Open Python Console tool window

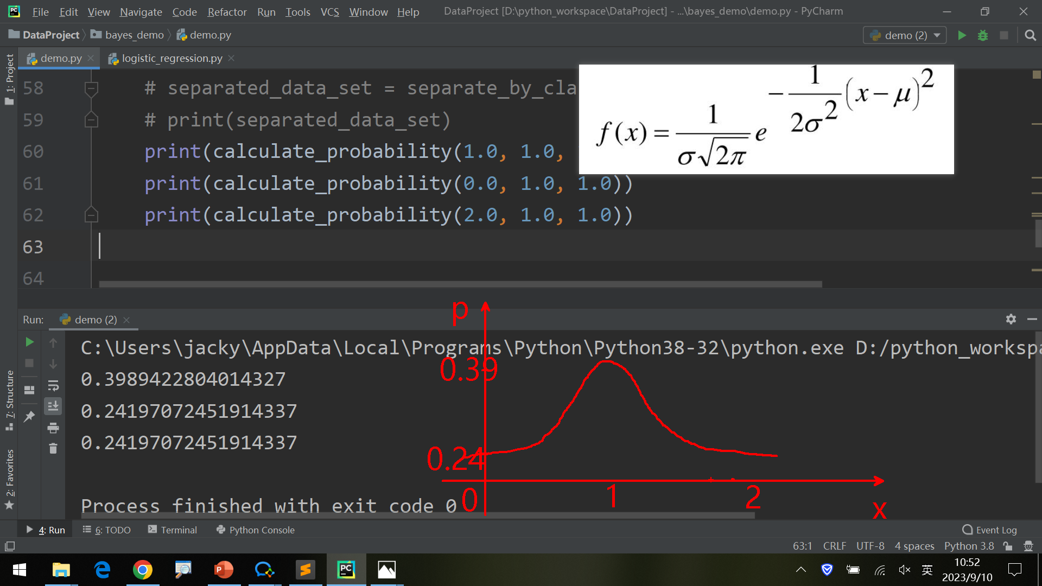point(256,530)
